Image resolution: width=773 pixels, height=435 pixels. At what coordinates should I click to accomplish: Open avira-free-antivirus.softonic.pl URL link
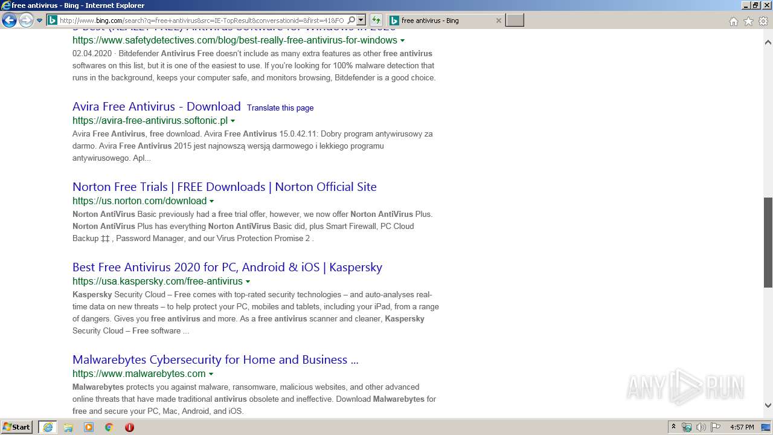point(150,121)
